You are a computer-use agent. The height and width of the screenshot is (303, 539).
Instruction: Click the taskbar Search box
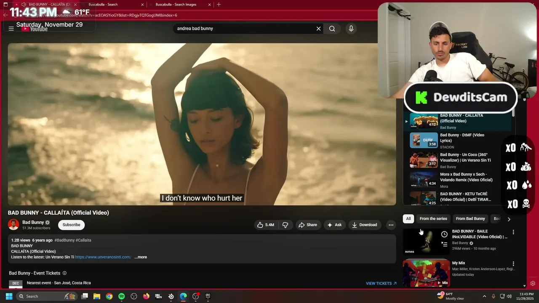(x=46, y=296)
